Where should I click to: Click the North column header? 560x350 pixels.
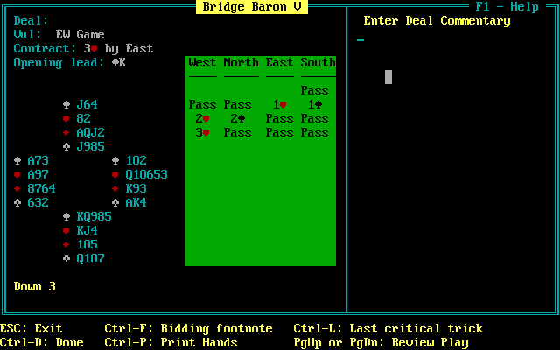[x=241, y=62]
